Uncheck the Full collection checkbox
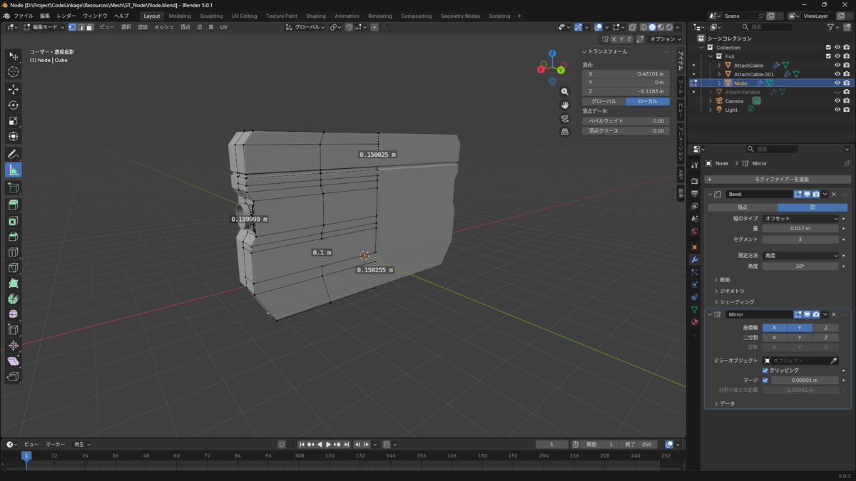 tap(827, 56)
